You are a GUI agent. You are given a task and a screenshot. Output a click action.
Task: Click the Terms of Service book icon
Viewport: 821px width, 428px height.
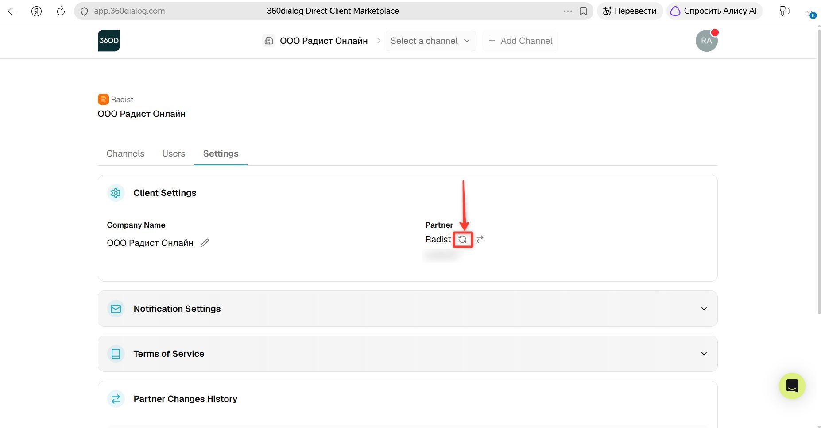coord(116,354)
